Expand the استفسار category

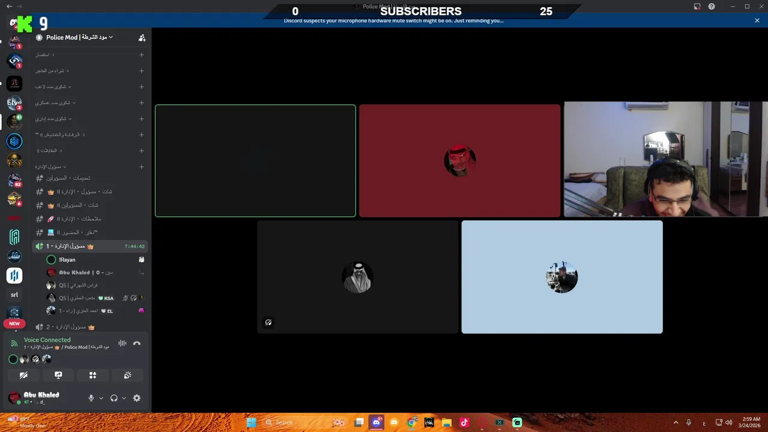45,55
